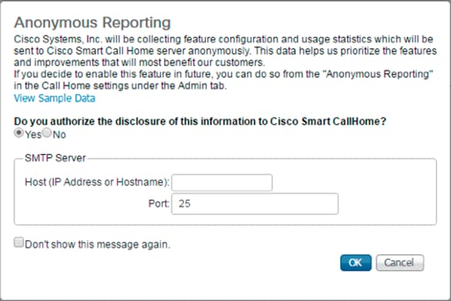Click the 'Don't show this message again' label

pyautogui.click(x=98, y=245)
